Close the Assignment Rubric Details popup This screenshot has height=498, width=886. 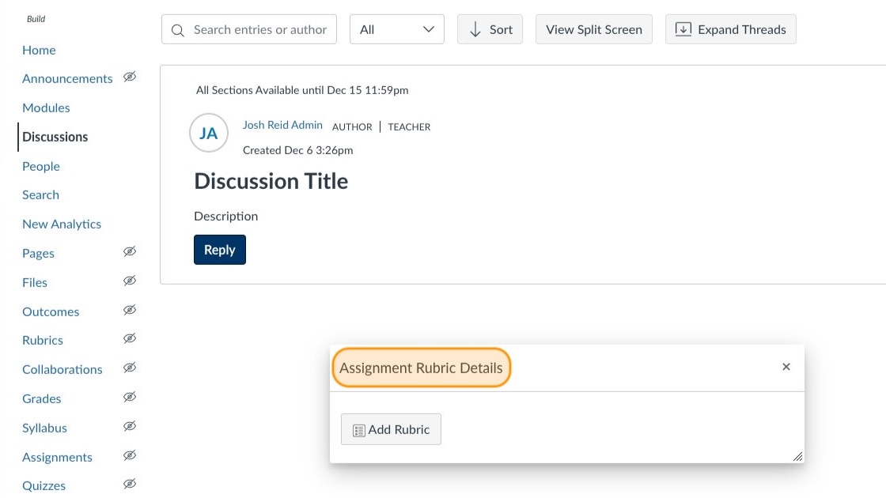click(x=786, y=366)
